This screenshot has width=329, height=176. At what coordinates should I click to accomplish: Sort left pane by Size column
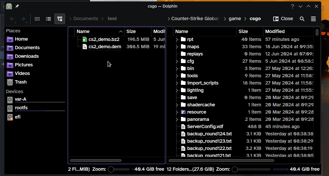(138, 31)
